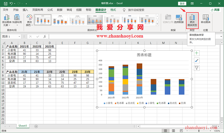Image resolution: width=224 pixels, height=133 pixels.
Task: Open 快速布局 dropdown
Action: (17, 20)
